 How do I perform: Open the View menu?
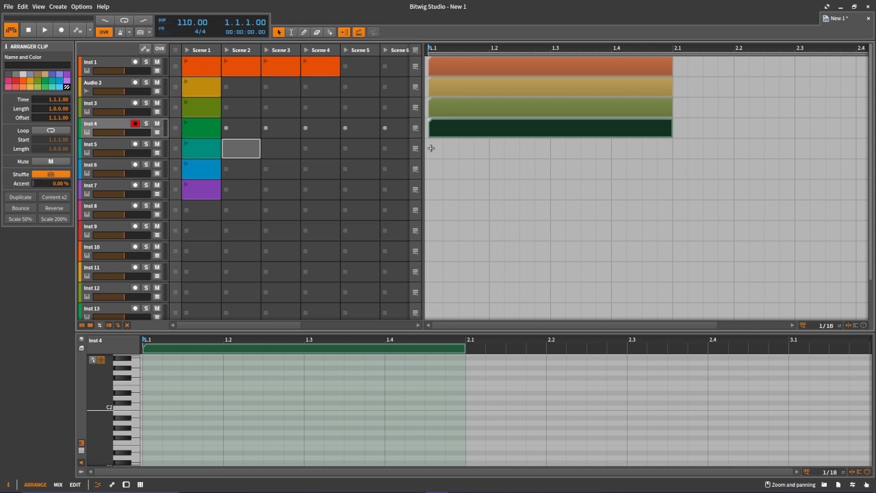[38, 6]
